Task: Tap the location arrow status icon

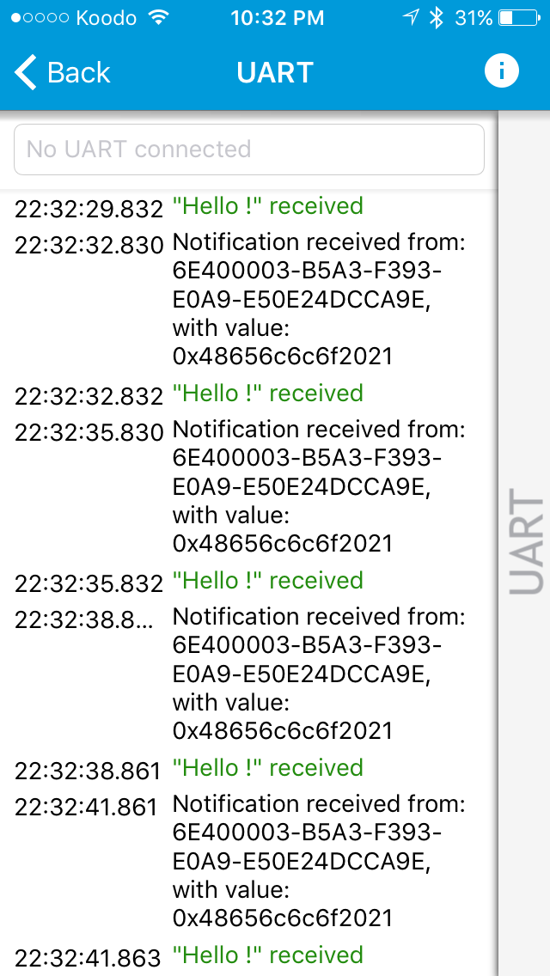Action: [411, 18]
